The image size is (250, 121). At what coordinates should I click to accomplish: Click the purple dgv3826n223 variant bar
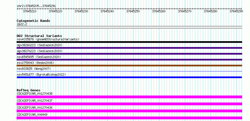tap(129, 48)
